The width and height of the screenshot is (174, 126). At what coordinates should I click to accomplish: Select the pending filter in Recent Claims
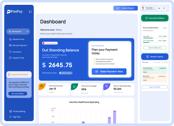coord(165,62)
